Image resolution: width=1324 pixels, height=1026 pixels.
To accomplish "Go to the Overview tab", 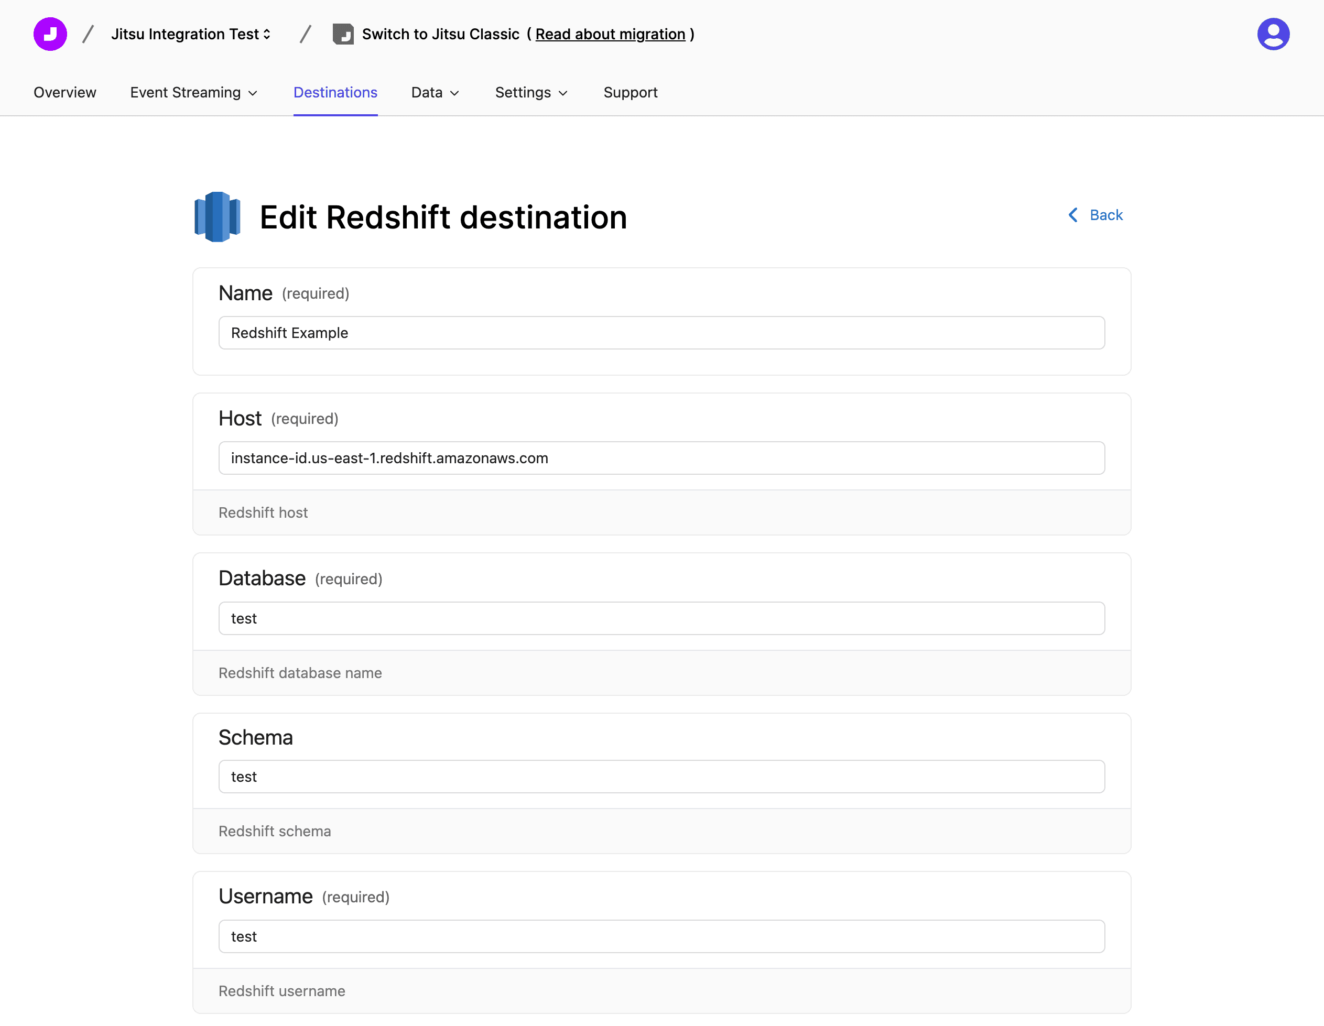I will coord(65,93).
